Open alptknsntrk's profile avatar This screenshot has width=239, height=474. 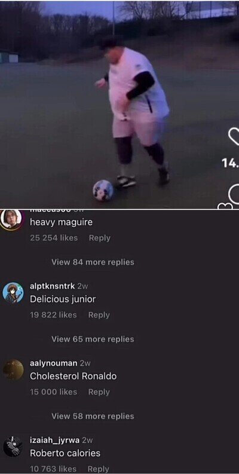(13, 293)
